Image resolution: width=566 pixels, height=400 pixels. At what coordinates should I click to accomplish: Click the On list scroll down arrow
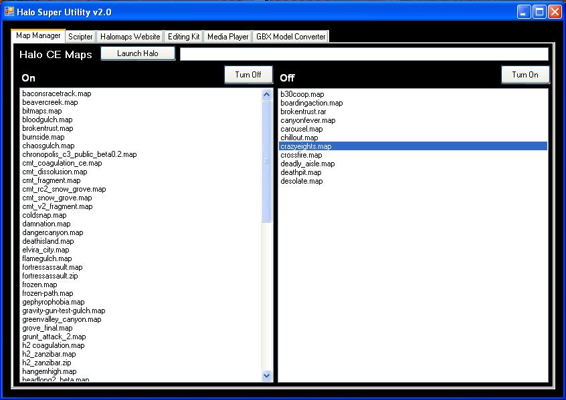pos(266,376)
